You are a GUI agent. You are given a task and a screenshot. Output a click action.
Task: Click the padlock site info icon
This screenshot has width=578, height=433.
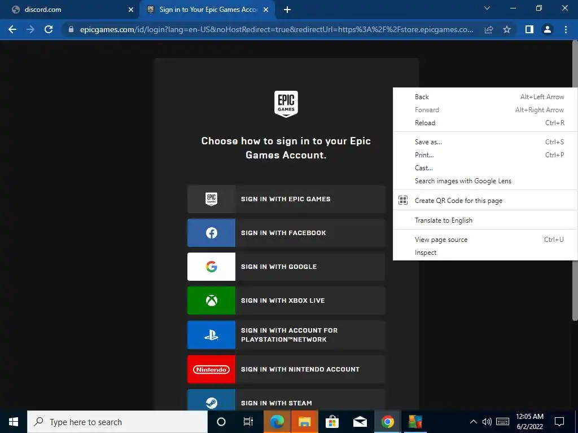[x=71, y=29]
